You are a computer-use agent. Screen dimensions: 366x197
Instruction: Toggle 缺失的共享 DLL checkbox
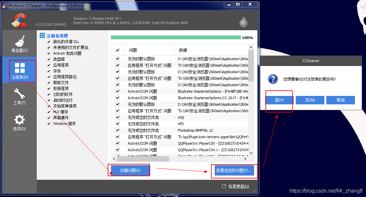click(x=49, y=42)
